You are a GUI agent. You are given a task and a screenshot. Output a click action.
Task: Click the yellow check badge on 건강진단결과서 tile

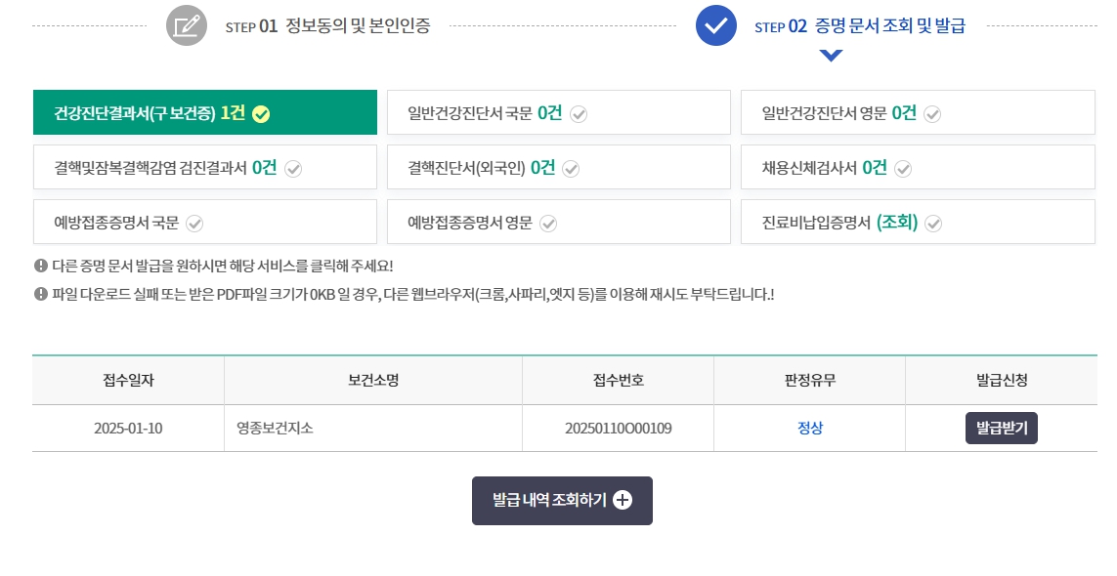coord(260,113)
